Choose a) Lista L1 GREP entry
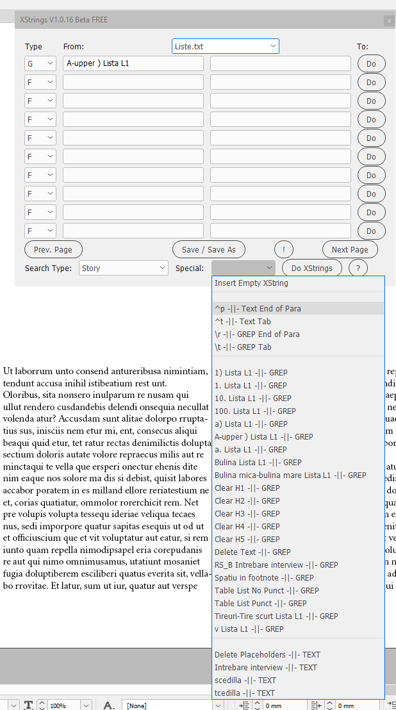396x710 pixels. (x=298, y=424)
